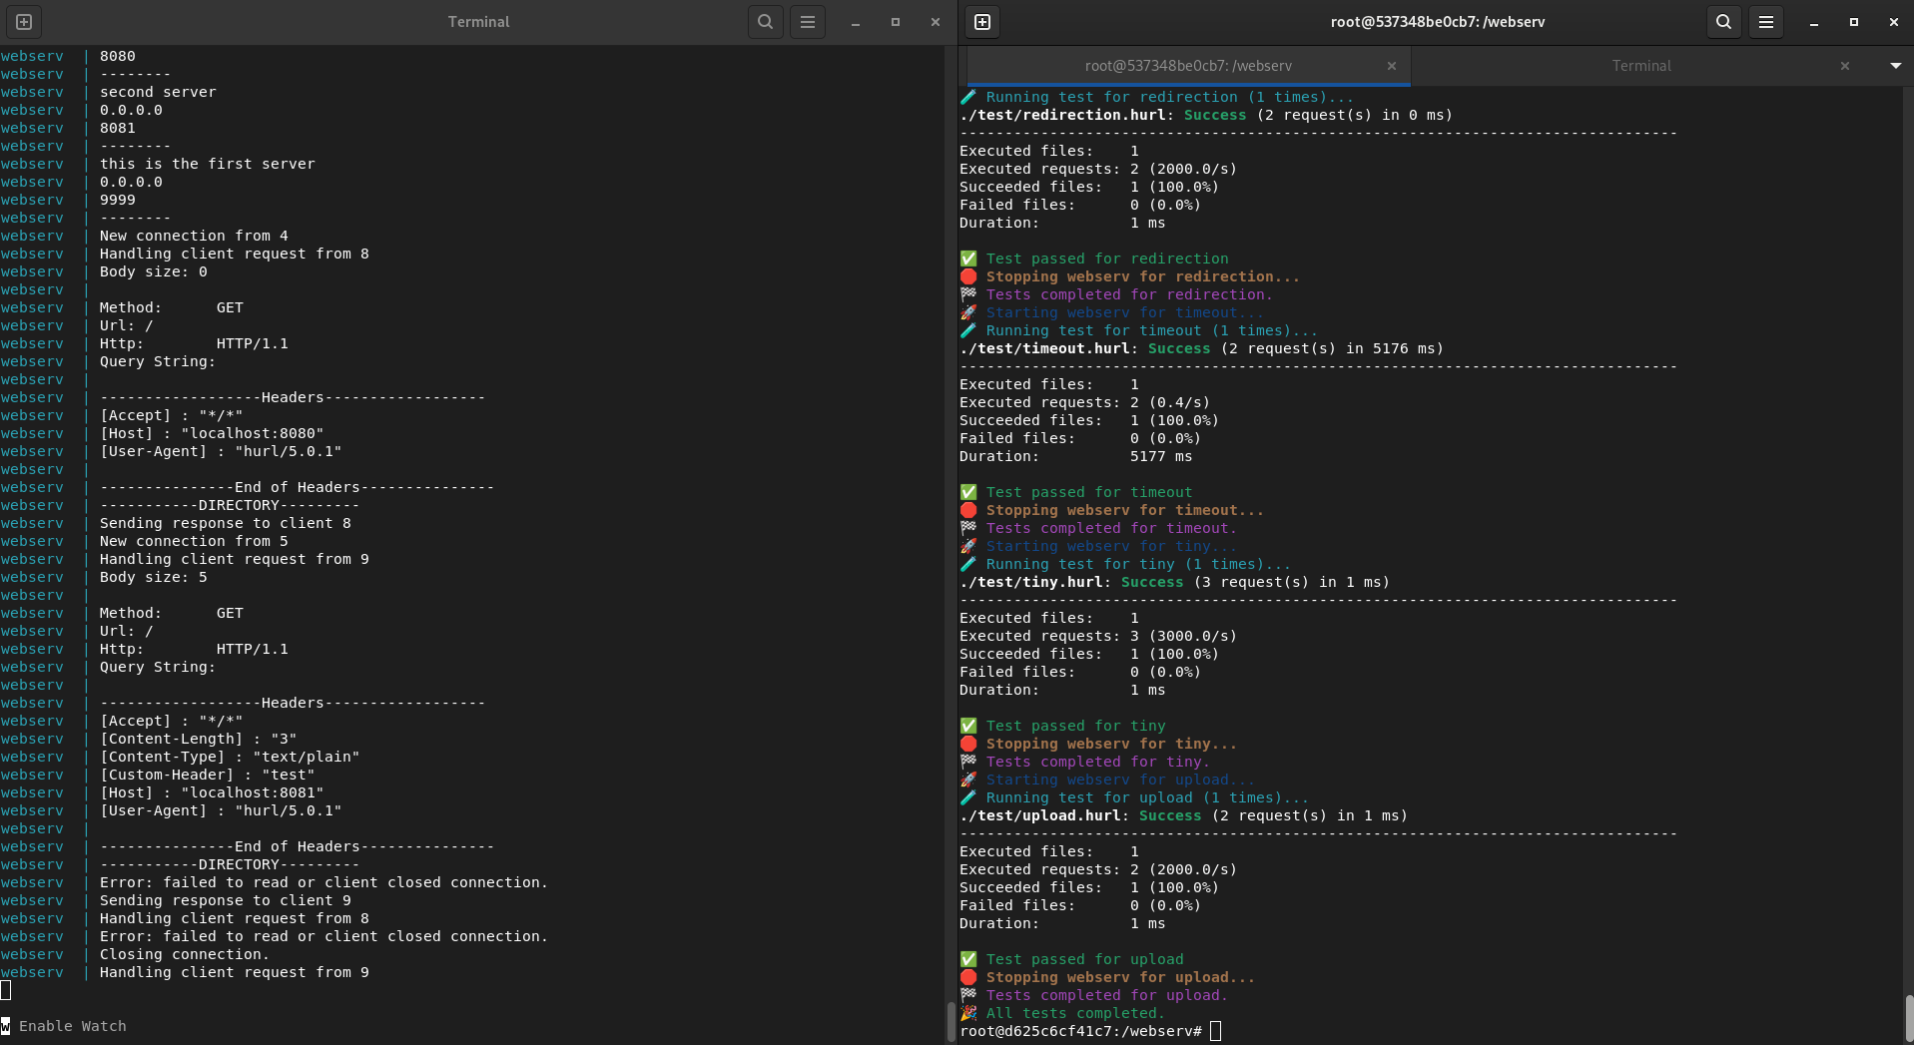Open new tab in left Terminal window

24,22
